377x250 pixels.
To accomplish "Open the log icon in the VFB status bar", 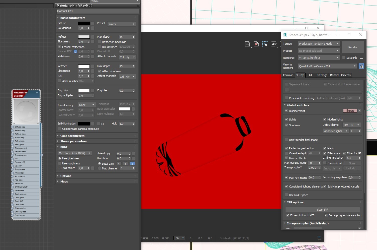I will point(319,238).
